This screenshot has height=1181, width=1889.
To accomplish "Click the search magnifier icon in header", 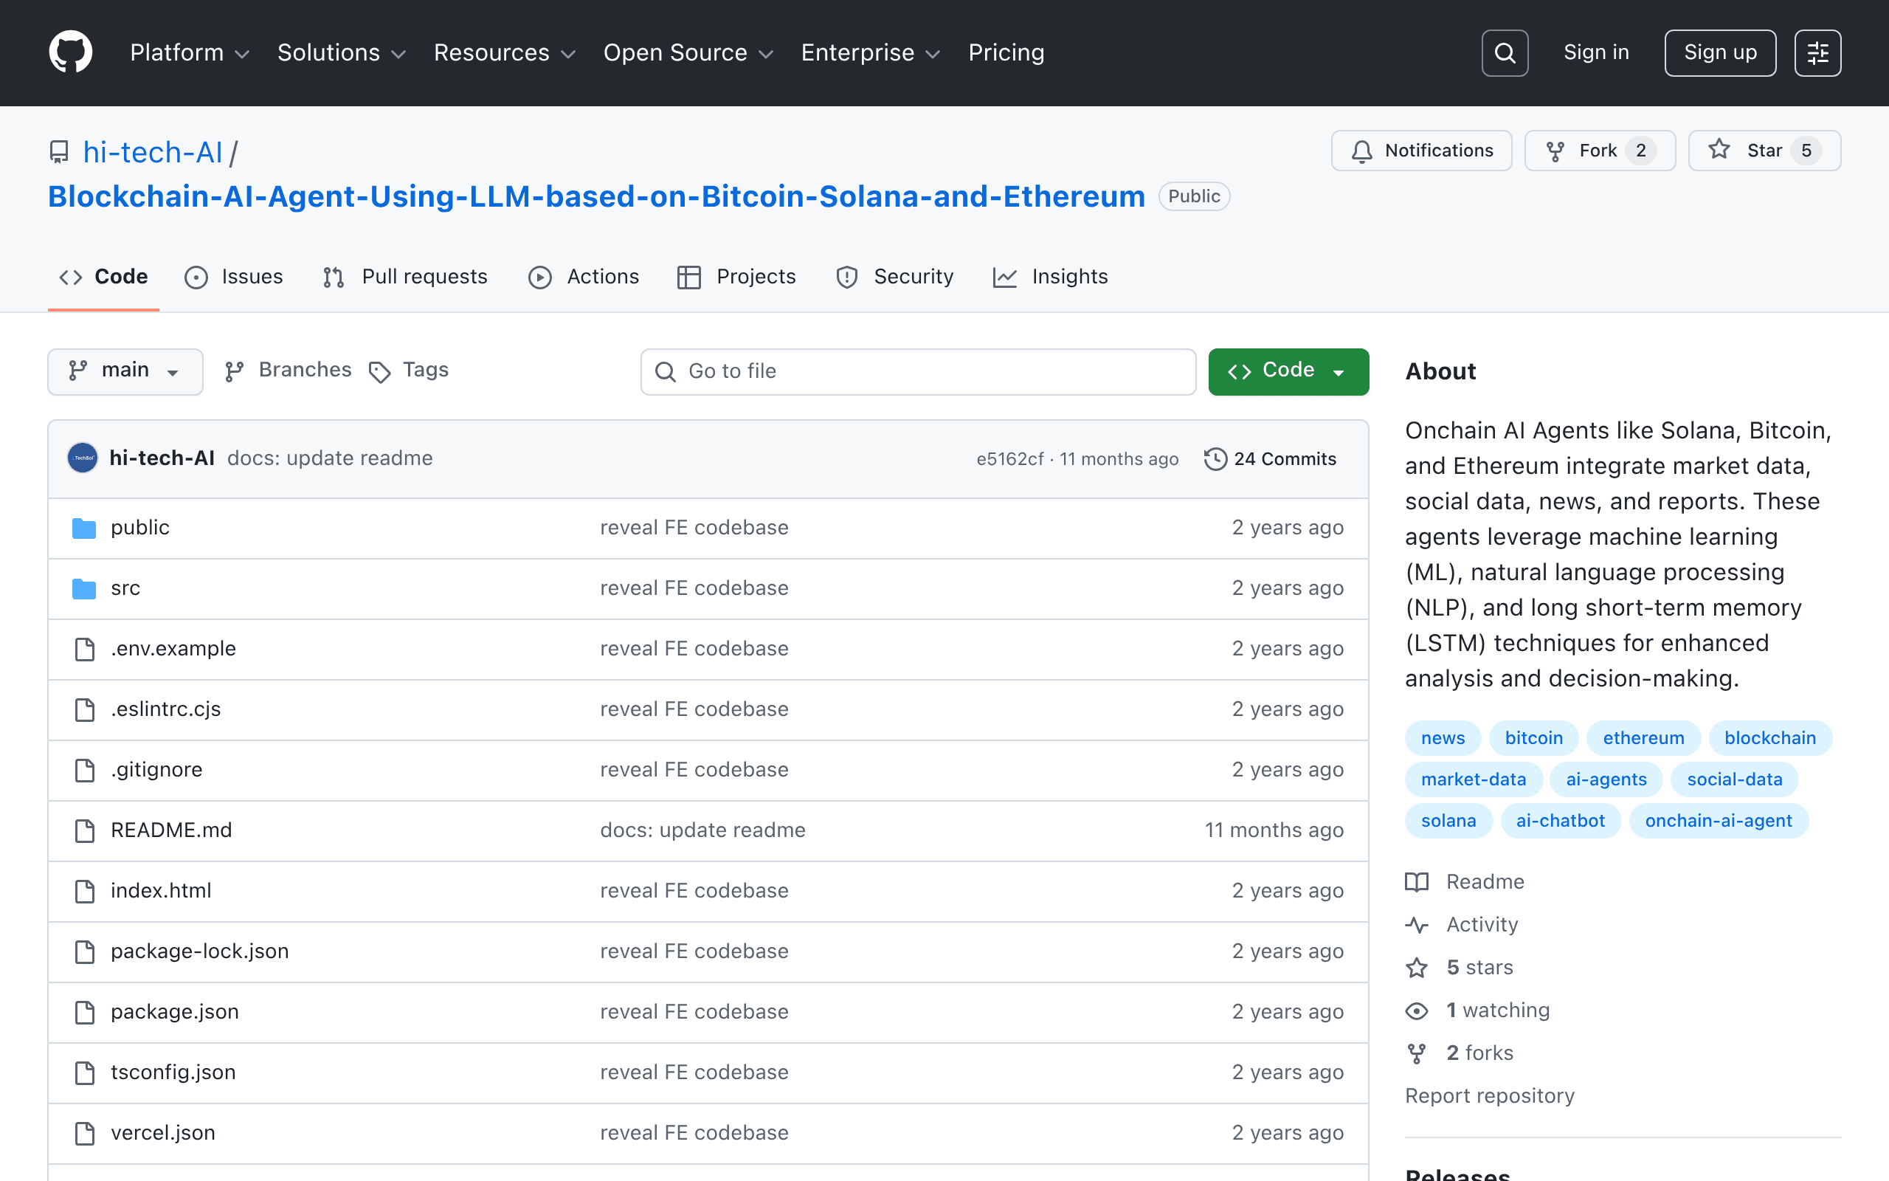I will pos(1504,53).
